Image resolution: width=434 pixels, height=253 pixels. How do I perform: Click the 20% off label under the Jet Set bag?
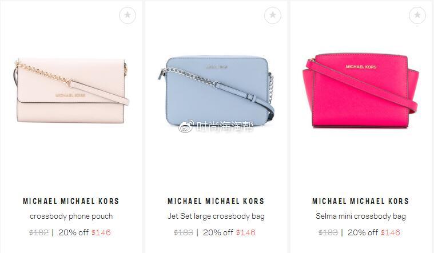click(x=218, y=232)
